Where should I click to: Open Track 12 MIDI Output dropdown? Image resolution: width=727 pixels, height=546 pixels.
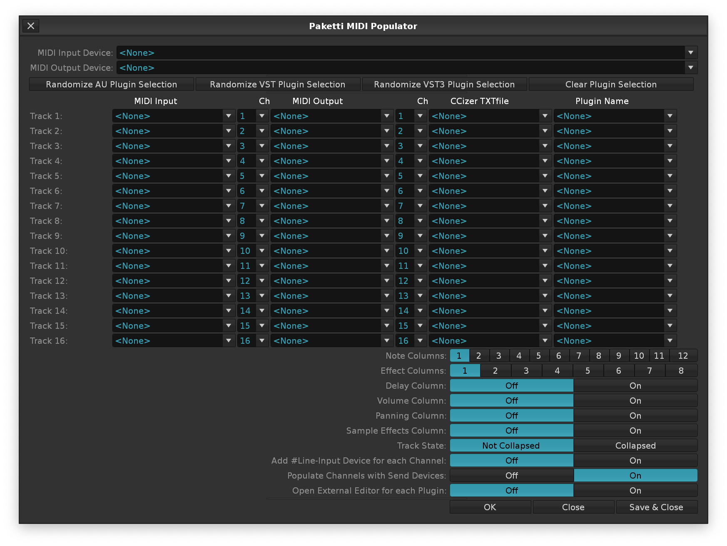tap(332, 281)
